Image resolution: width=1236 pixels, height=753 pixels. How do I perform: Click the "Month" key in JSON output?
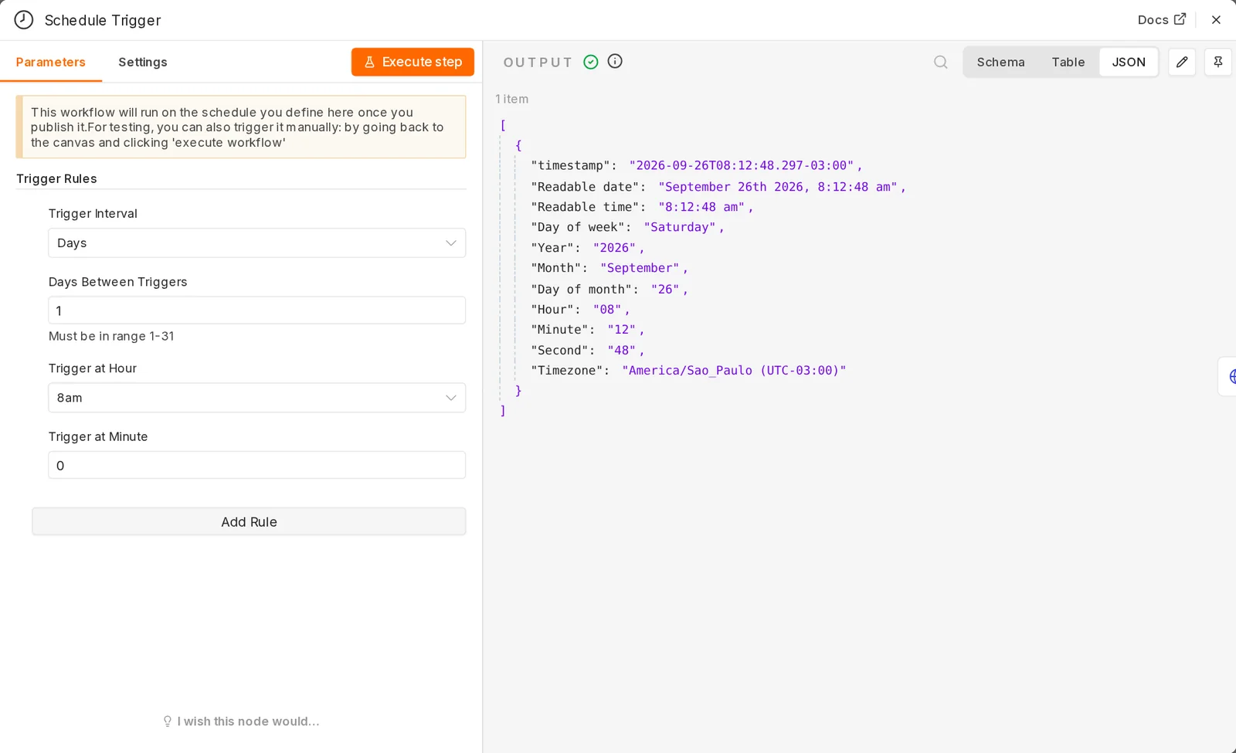(x=555, y=267)
